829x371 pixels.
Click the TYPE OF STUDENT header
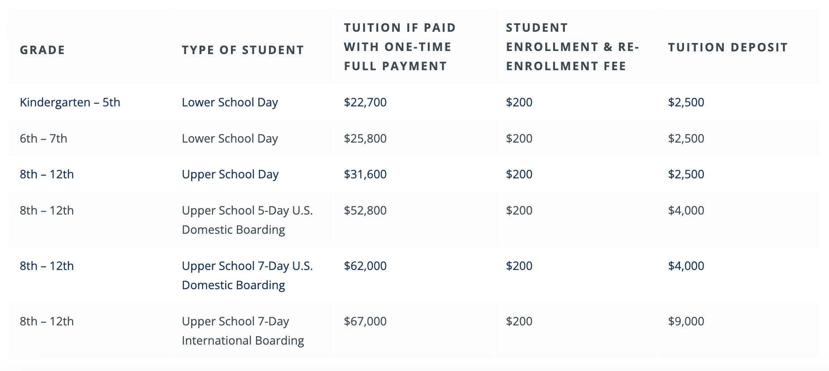(x=243, y=50)
